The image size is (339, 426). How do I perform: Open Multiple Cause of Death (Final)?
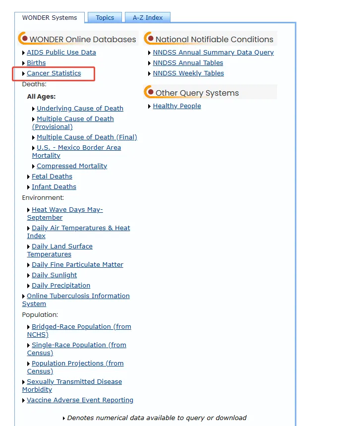click(87, 137)
